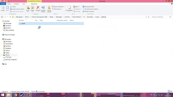Click Seleccionar todo
The image size is (173, 97).
(88, 7)
